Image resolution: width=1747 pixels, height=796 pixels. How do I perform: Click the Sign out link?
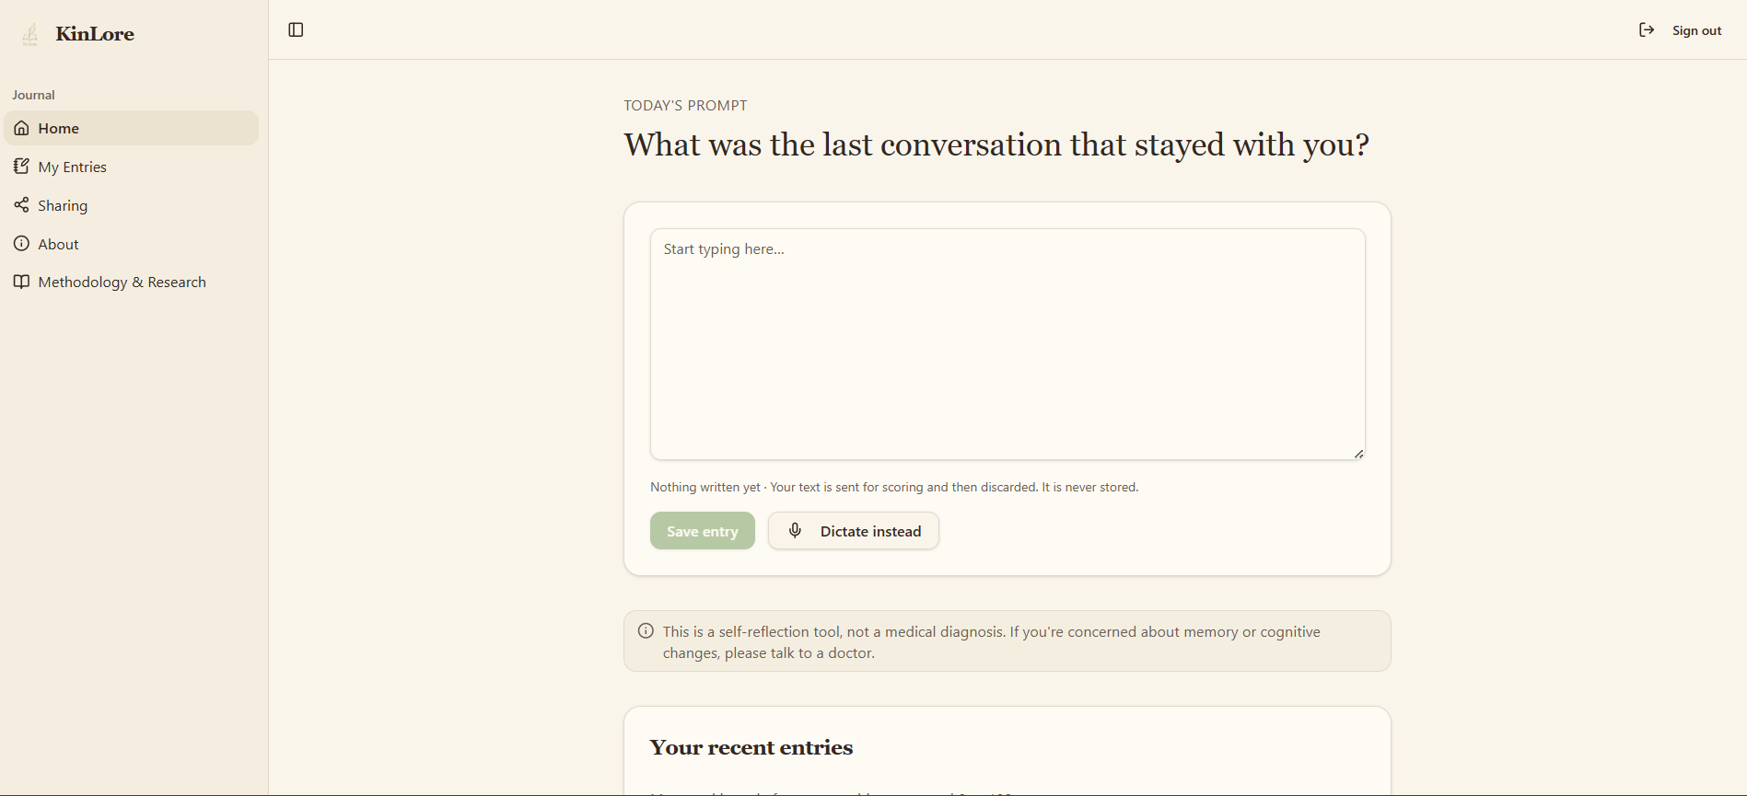[1696, 30]
